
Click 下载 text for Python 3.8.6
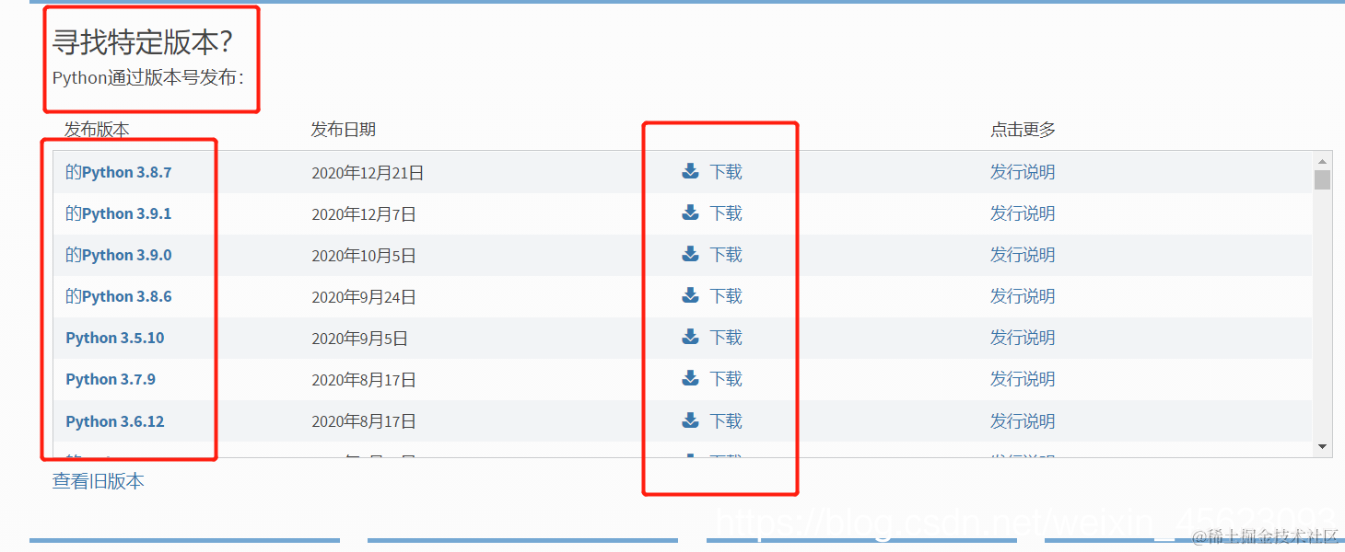726,296
